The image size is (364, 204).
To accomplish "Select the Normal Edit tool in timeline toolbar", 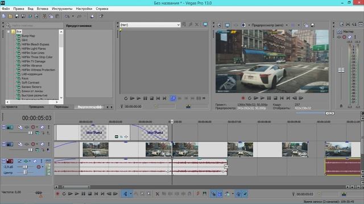I will pyautogui.click(x=125, y=194).
